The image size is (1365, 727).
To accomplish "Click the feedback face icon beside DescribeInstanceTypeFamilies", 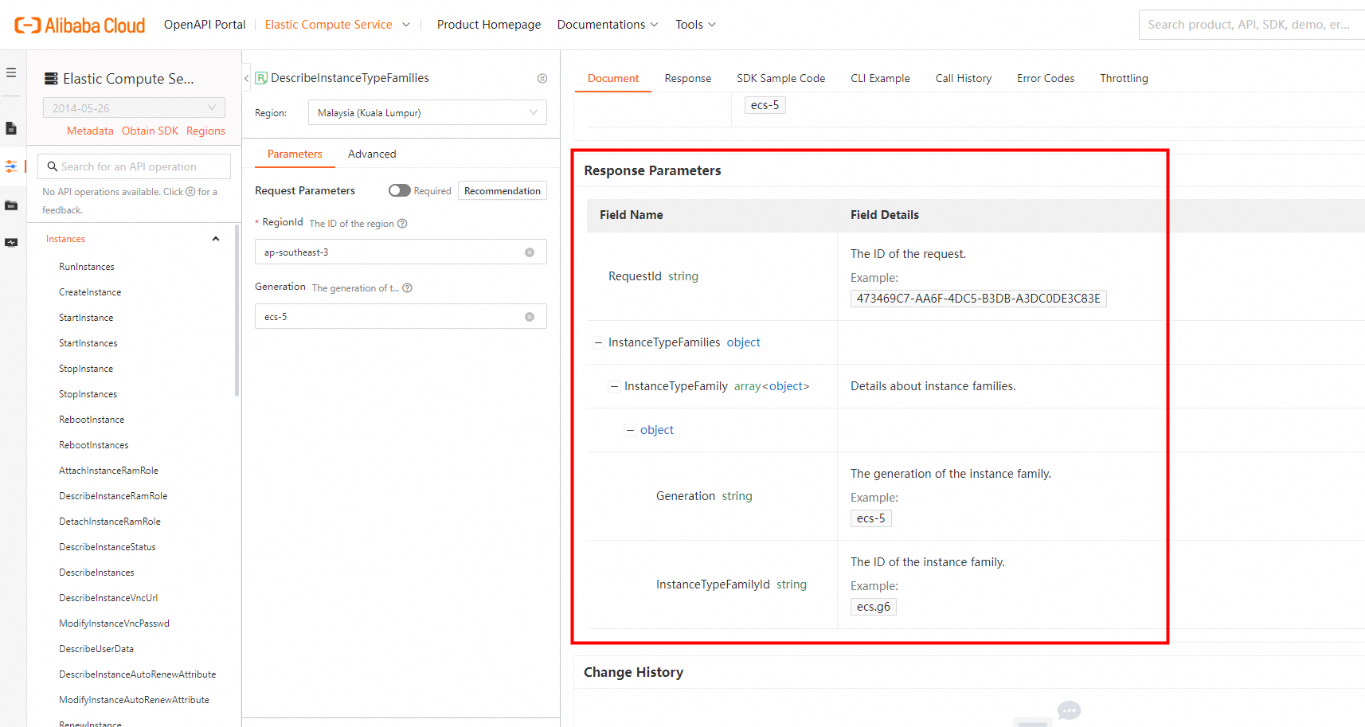I will pos(542,78).
